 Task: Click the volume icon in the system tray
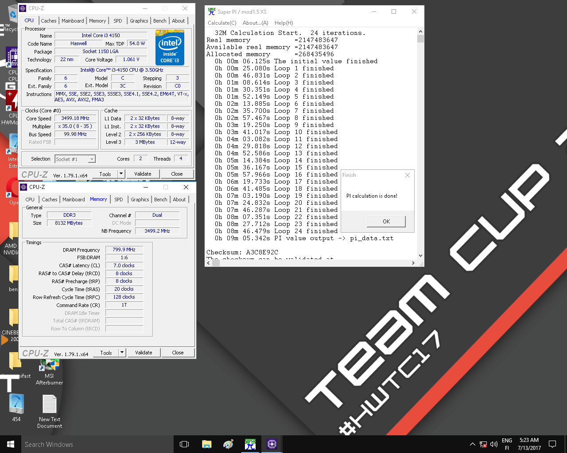(x=494, y=444)
